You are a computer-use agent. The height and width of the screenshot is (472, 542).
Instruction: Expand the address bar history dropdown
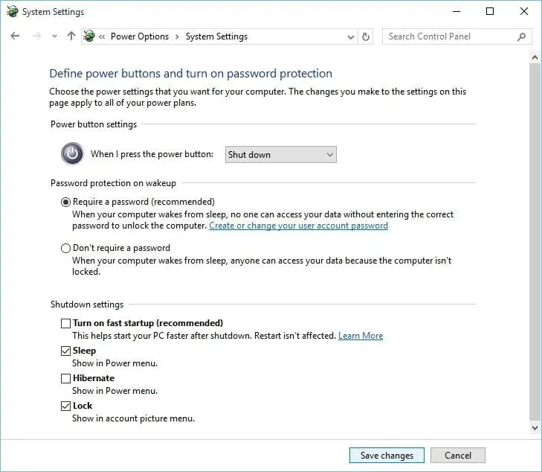(350, 36)
